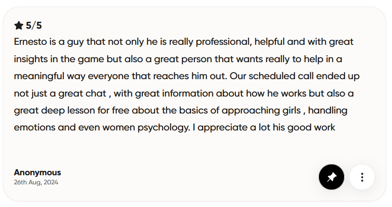This screenshot has width=392, height=207.
Task: Open the three-dot more options menu
Action: [x=362, y=177]
